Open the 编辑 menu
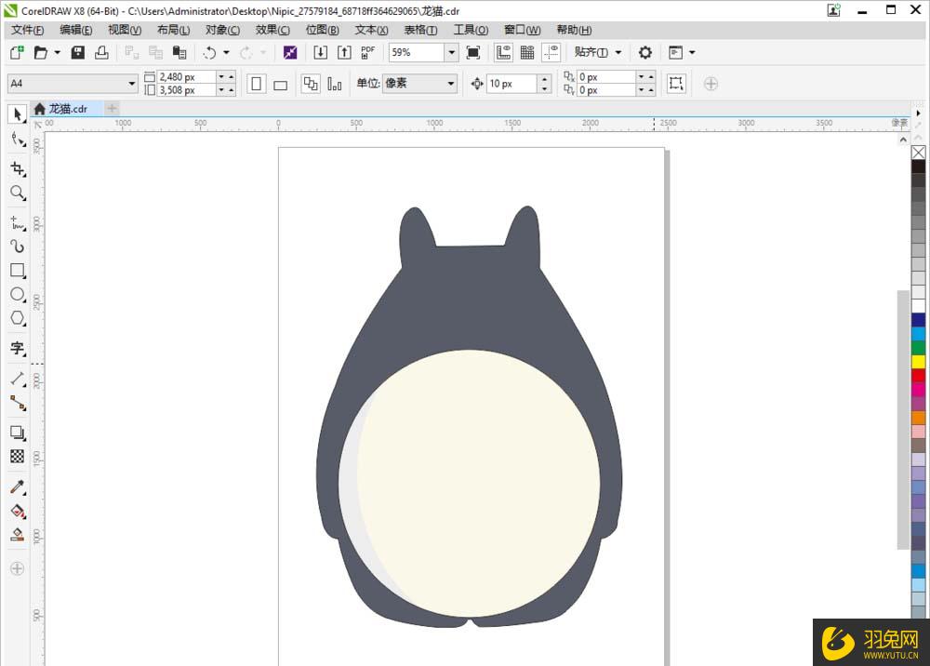 point(76,31)
